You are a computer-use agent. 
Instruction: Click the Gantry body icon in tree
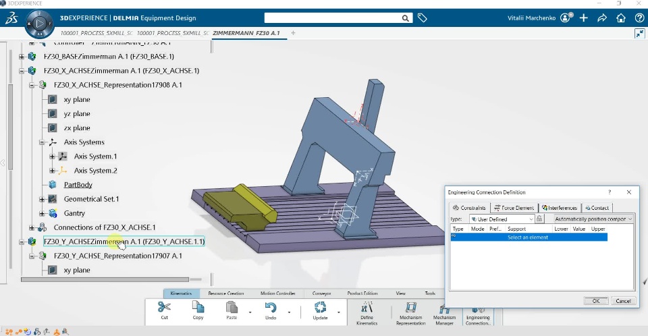53,213
